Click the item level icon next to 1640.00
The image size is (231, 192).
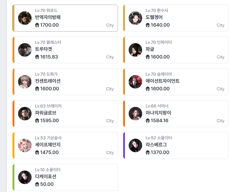148,25
